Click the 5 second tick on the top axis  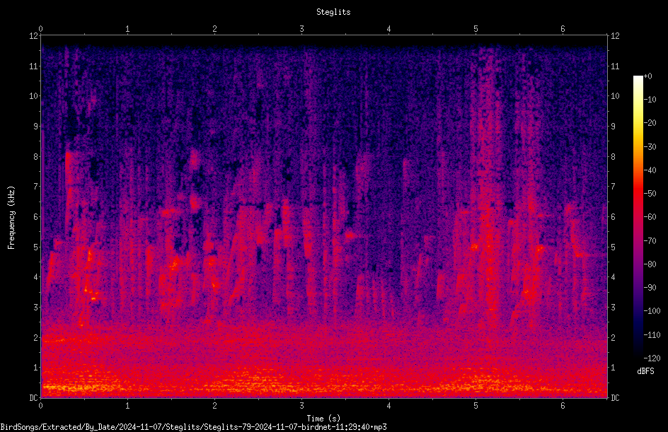click(x=476, y=29)
